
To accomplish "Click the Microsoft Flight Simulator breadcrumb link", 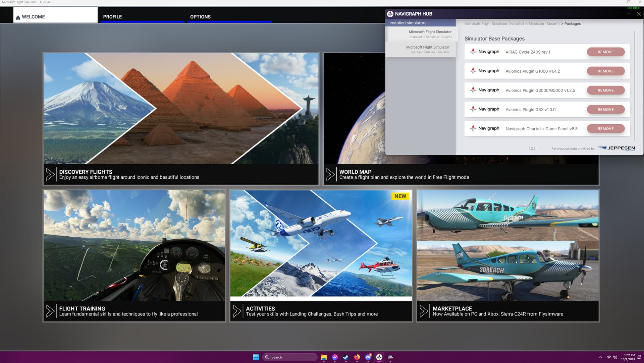I will point(512,24).
